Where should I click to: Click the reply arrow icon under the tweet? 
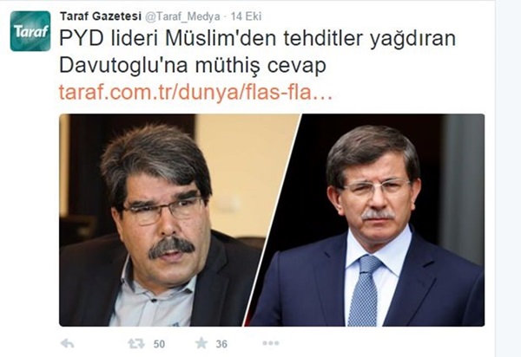coord(68,344)
